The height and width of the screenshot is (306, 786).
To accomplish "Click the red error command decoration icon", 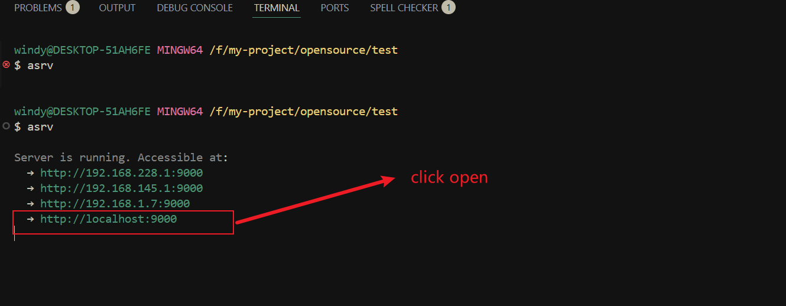I will 6,64.
